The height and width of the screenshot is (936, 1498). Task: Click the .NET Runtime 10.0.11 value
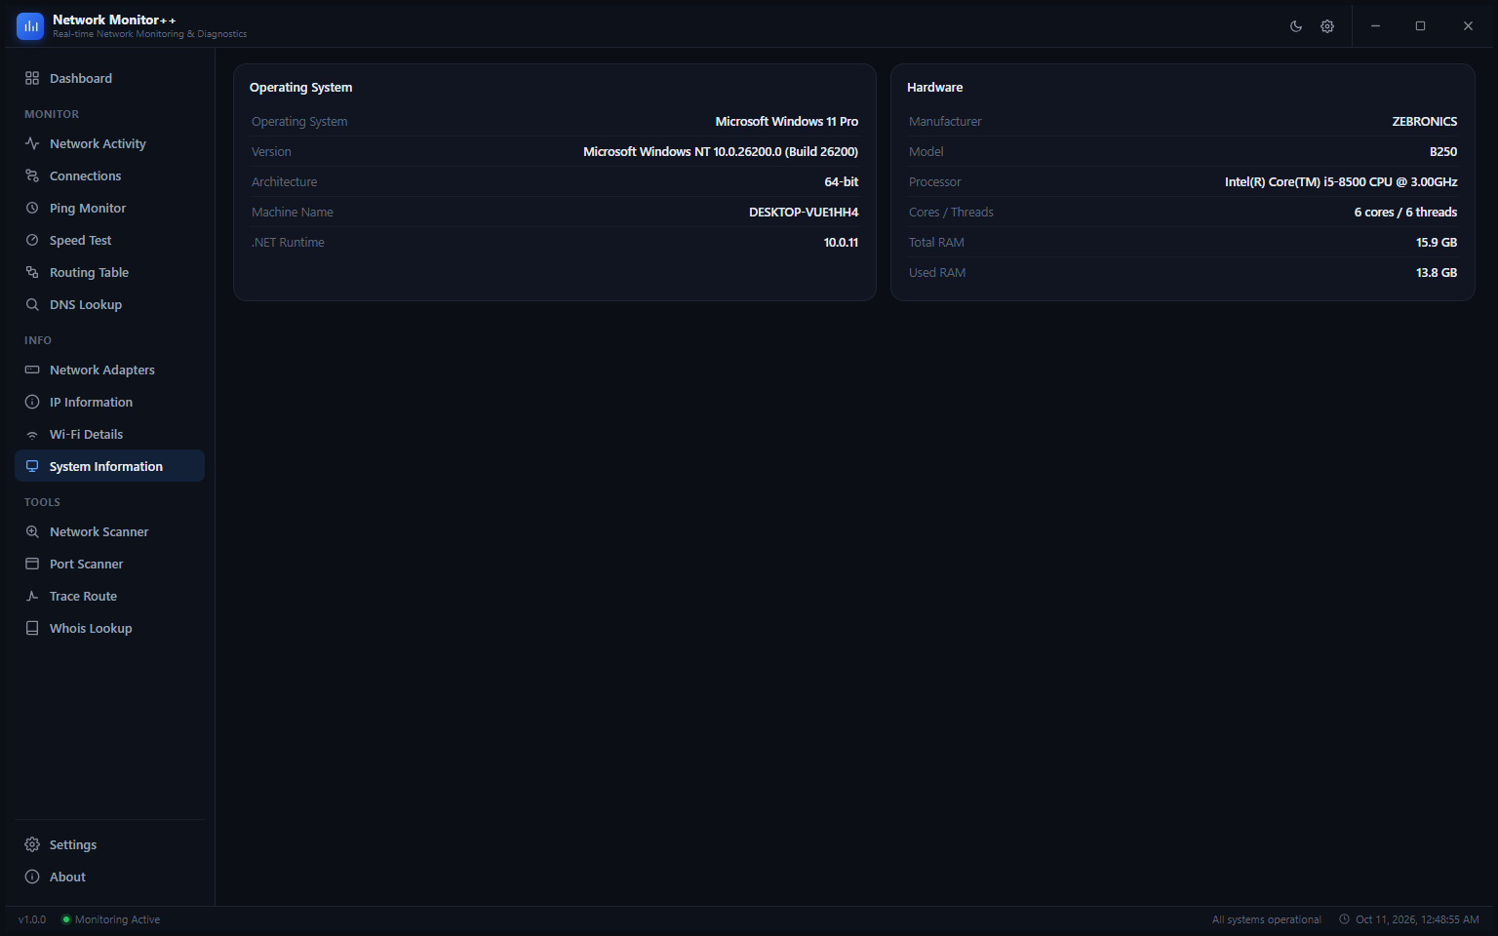[x=841, y=242]
